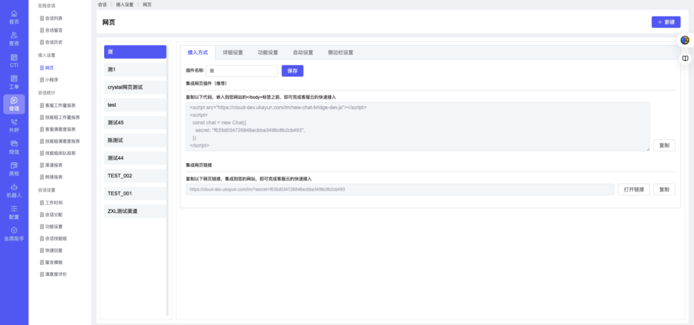The image size is (694, 325).
Task: Switch to the 详细设置 tab
Action: coord(233,53)
